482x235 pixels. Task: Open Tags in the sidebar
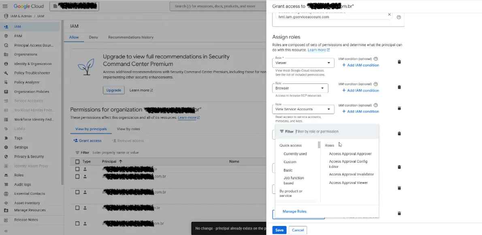pyautogui.click(x=18, y=138)
